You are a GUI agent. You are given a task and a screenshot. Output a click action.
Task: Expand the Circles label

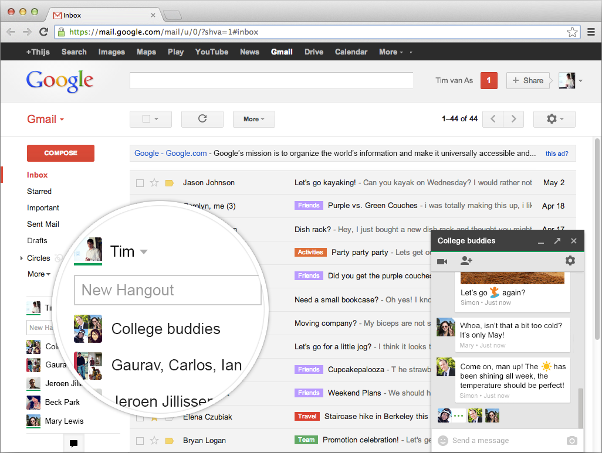(x=22, y=258)
